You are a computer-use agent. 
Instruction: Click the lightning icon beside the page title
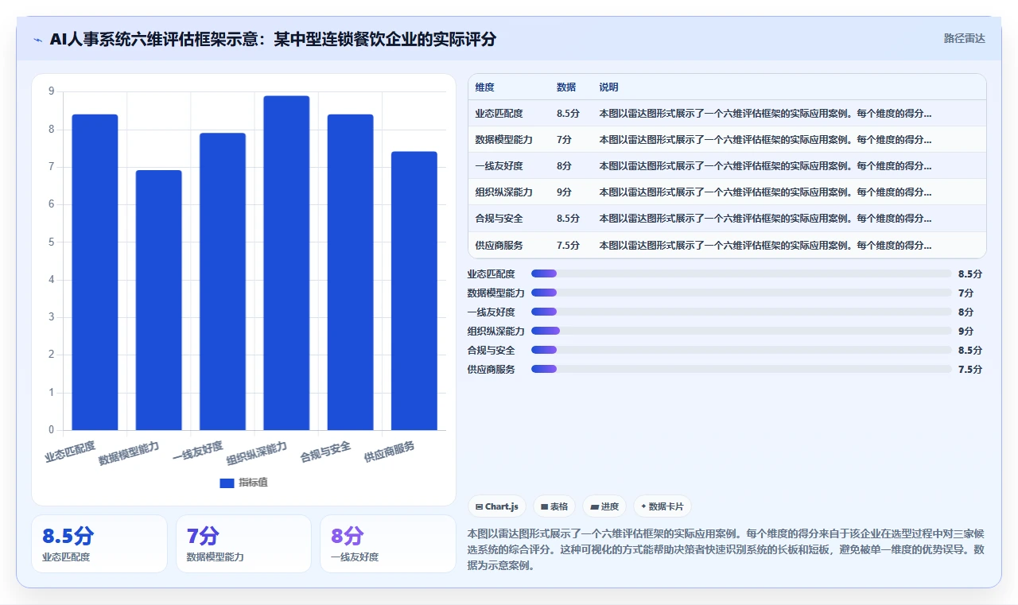click(x=38, y=40)
